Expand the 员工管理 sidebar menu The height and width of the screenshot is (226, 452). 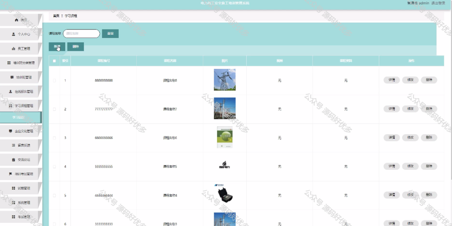[21, 49]
